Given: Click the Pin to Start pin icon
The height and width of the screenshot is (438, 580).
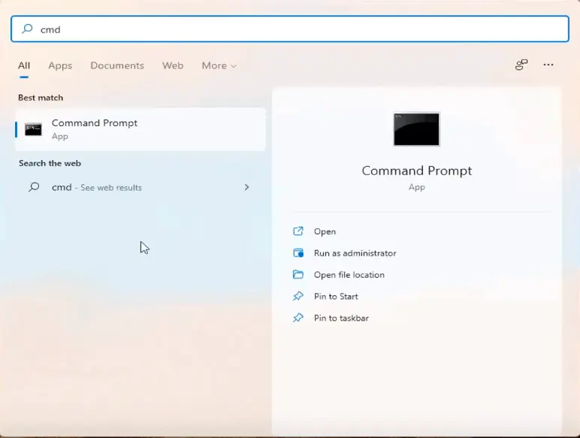Looking at the screenshot, I should (298, 296).
